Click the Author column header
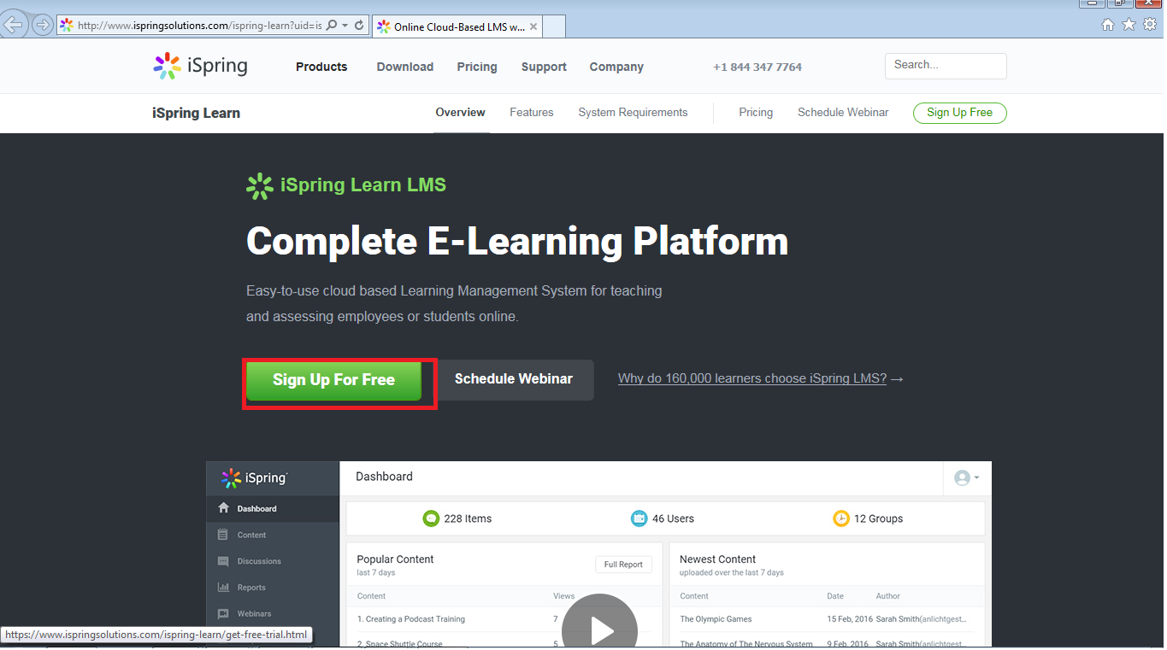 click(888, 596)
